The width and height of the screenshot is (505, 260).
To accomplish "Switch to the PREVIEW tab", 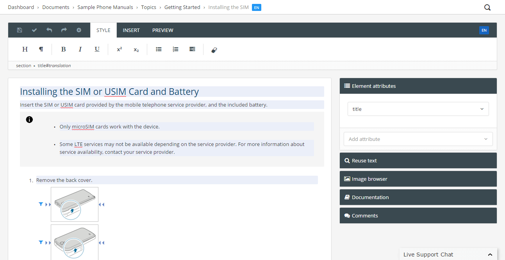I will click(x=162, y=30).
